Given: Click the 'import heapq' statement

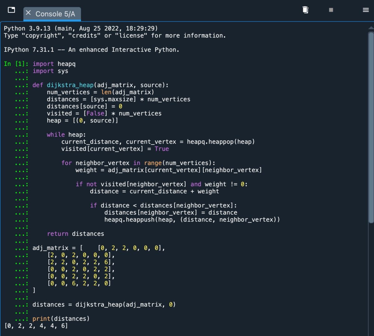Looking at the screenshot, I should click(x=54, y=64).
